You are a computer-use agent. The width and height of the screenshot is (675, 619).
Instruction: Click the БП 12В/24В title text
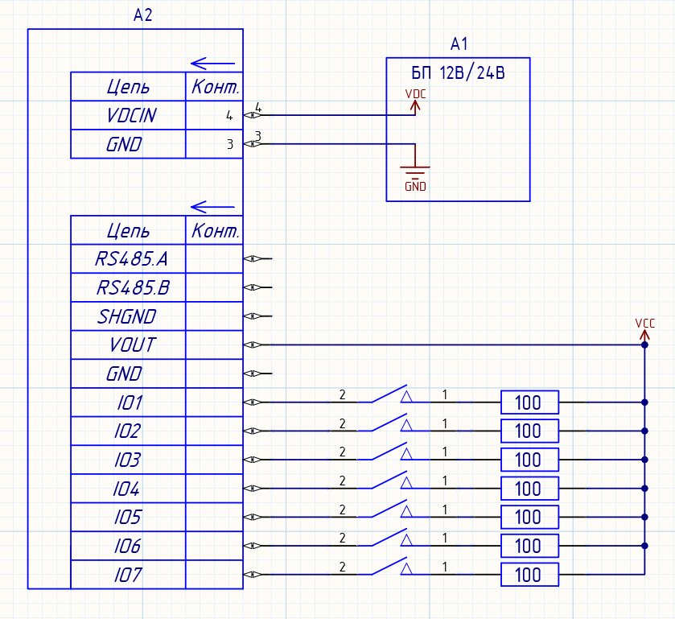pos(458,71)
